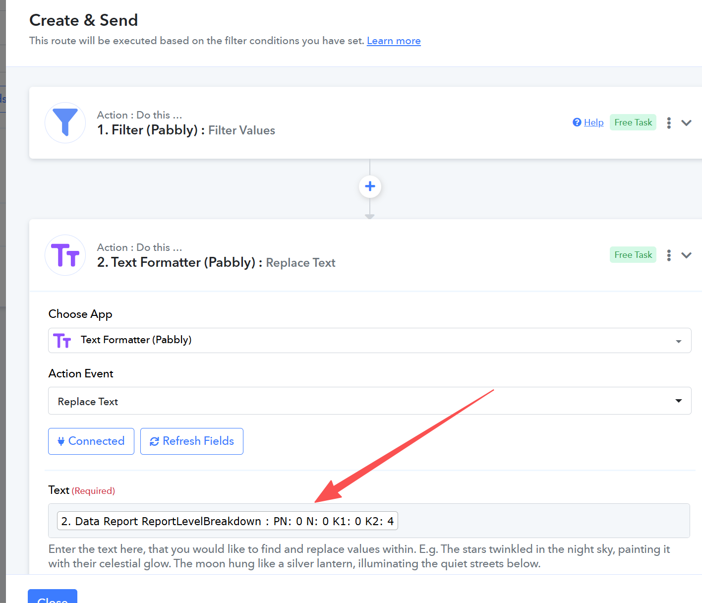Image resolution: width=702 pixels, height=603 pixels.
Task: Open the Learn more link
Action: coord(394,41)
